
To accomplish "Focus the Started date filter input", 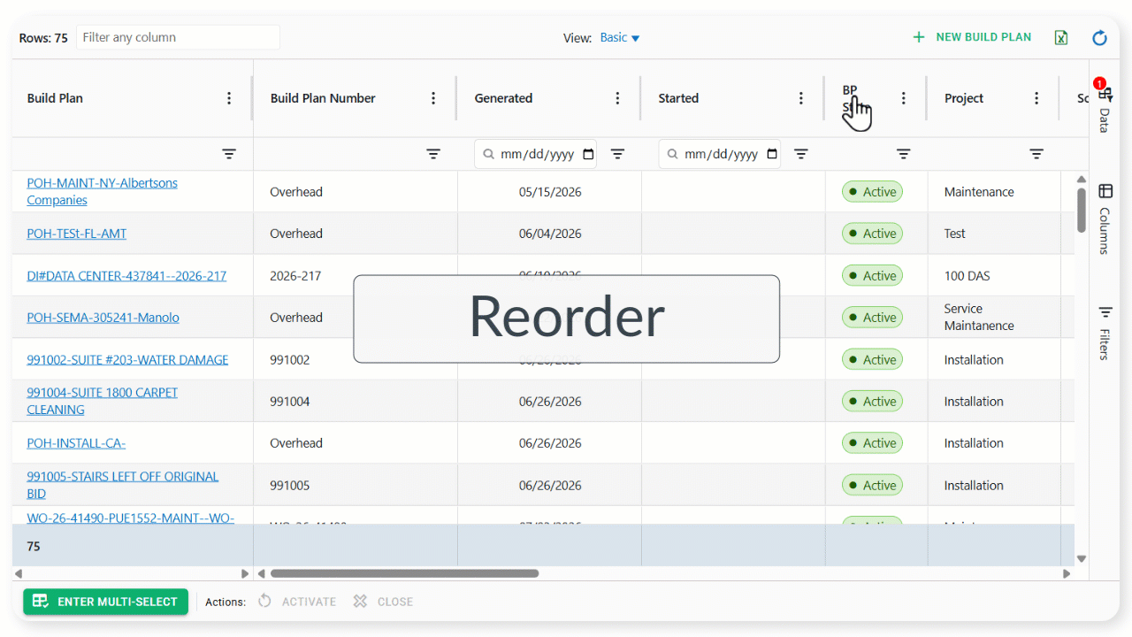I will pos(721,154).
